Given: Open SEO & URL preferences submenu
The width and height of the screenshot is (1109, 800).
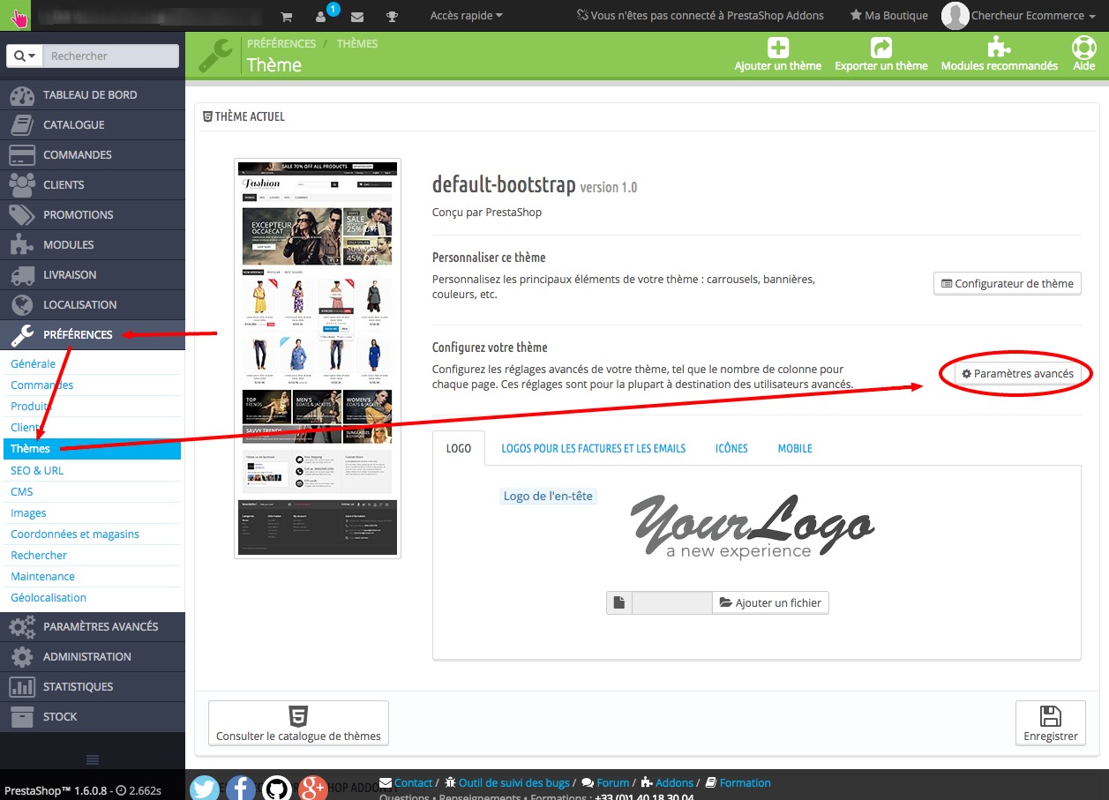Looking at the screenshot, I should pos(37,470).
